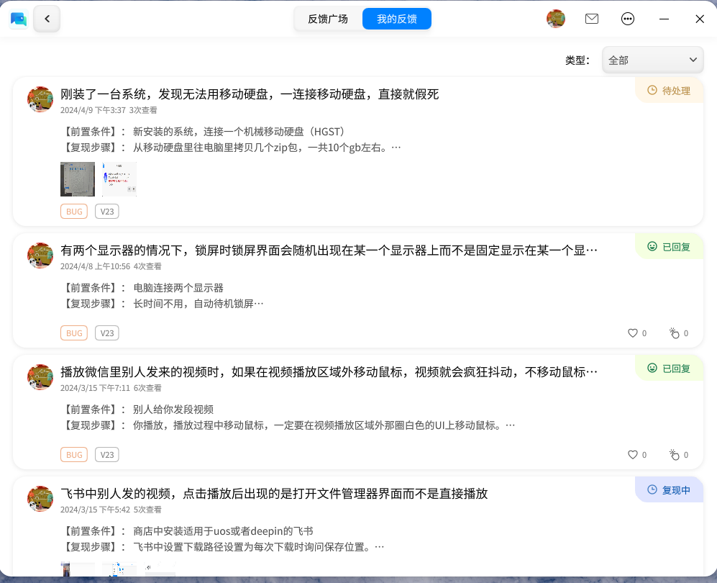Open post about 移动硬盘 causing 假死
This screenshot has width=717, height=583.
(x=250, y=94)
